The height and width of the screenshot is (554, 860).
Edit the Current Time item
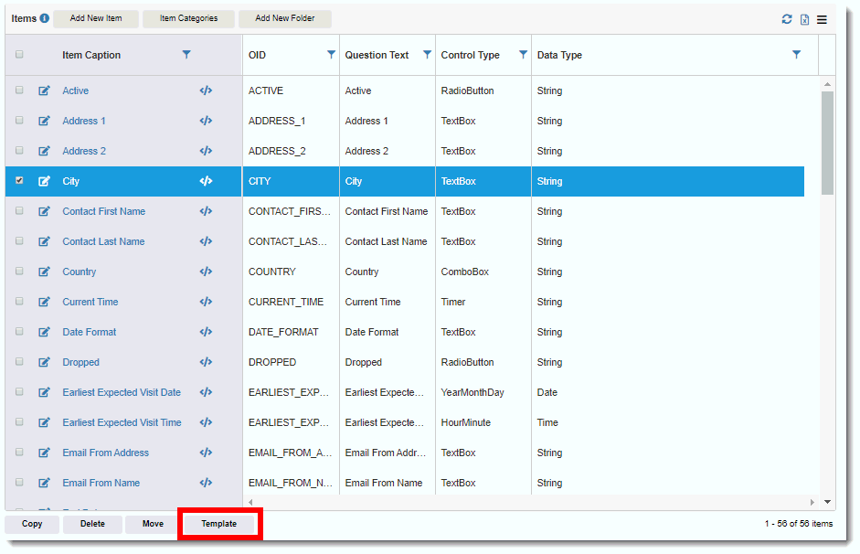44,302
